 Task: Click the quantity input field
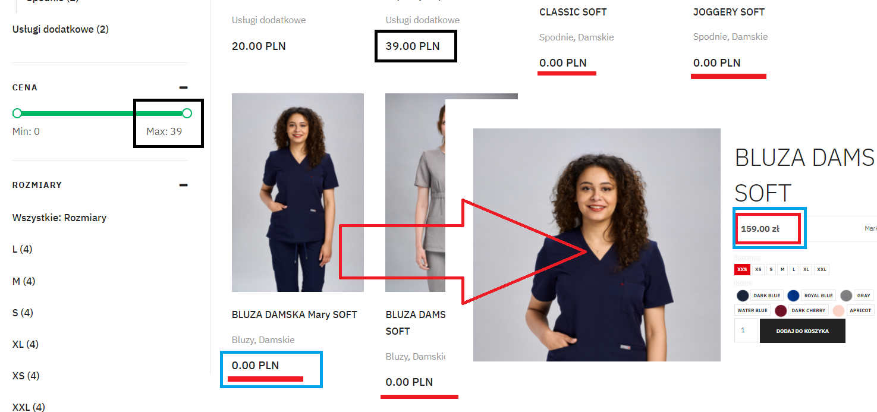(746, 331)
